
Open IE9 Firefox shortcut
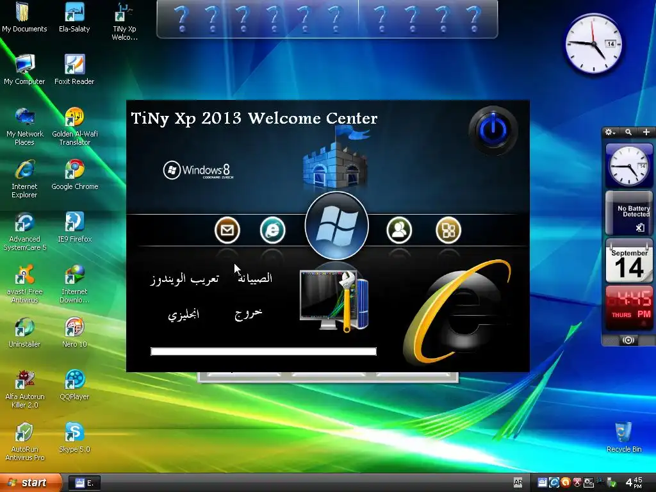74,227
